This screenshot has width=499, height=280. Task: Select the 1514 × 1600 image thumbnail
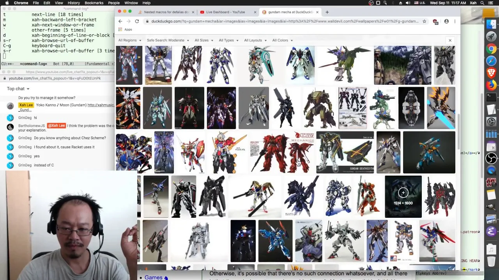(x=403, y=196)
